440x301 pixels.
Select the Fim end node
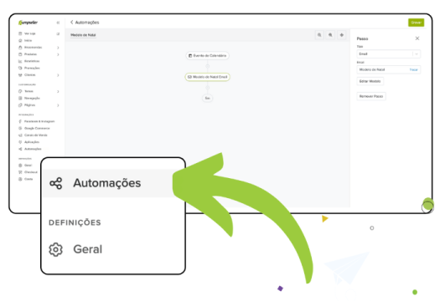click(207, 99)
